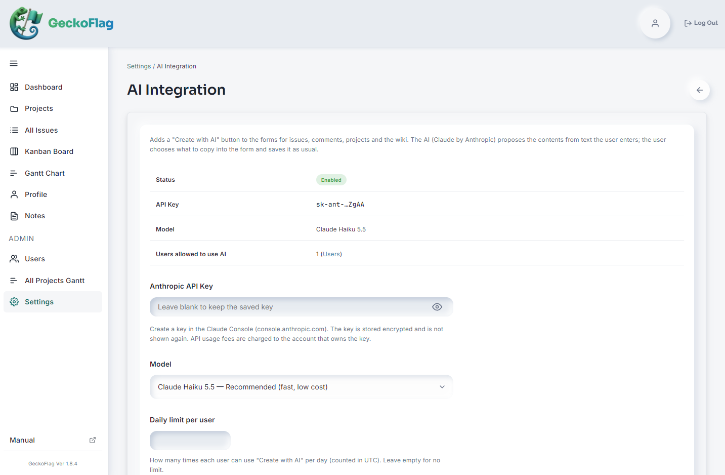
Task: Open Kanban Board page
Action: pos(49,151)
